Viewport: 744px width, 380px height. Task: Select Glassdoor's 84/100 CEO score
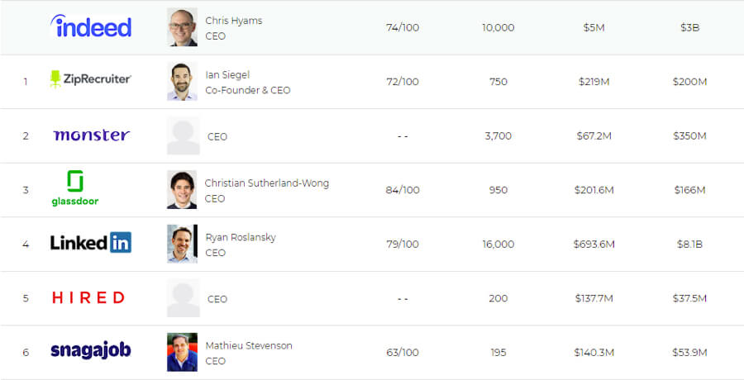coord(403,190)
